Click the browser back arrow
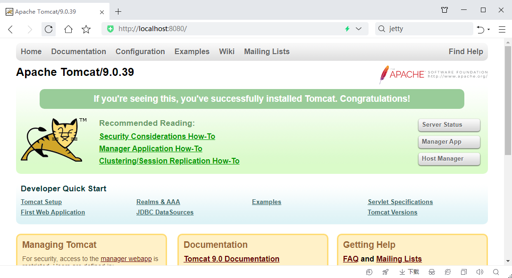The height and width of the screenshot is (278, 512). pos(10,29)
